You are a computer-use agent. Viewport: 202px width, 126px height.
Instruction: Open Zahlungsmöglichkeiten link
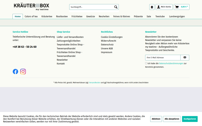pyautogui.click(x=69, y=41)
